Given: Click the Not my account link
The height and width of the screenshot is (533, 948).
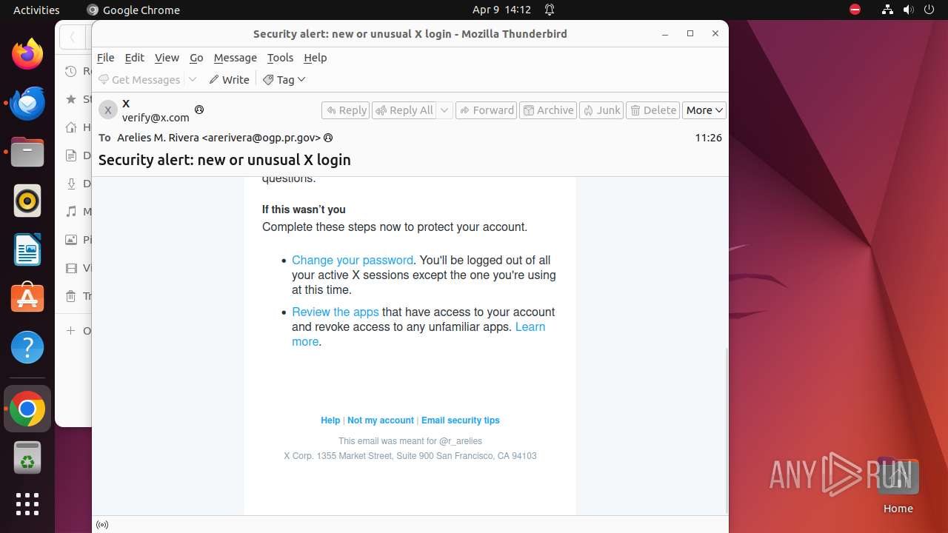Looking at the screenshot, I should [x=381, y=420].
